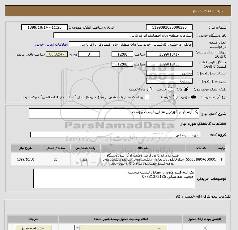238x230 pixels.
Task: Click the مشاهده مجوز button
Action: tap(33, 228)
